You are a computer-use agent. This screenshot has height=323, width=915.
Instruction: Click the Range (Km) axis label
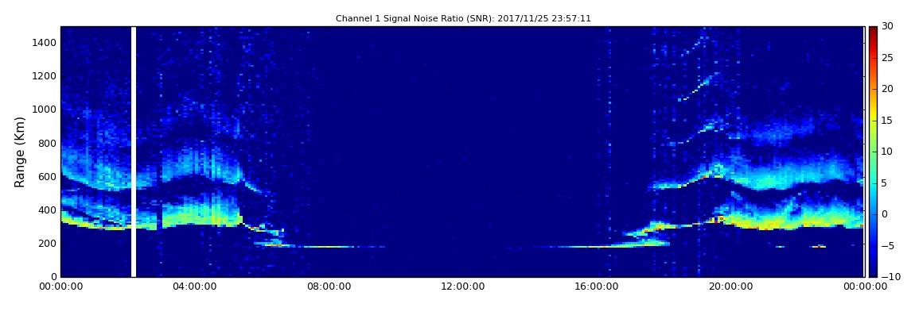point(20,152)
